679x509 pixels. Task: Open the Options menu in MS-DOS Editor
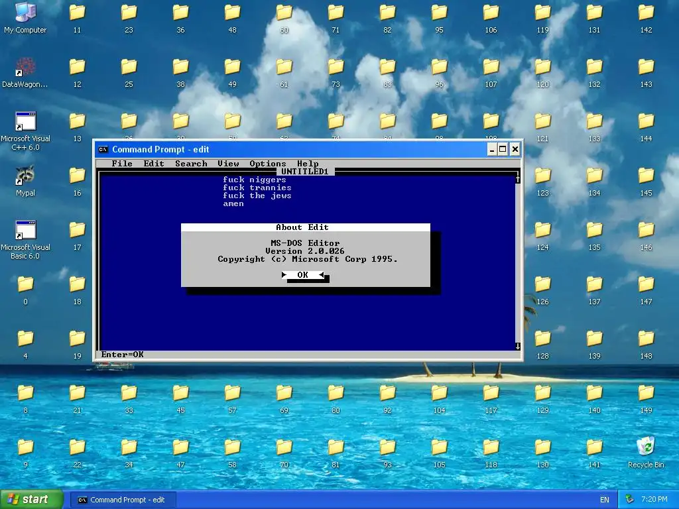pos(268,164)
